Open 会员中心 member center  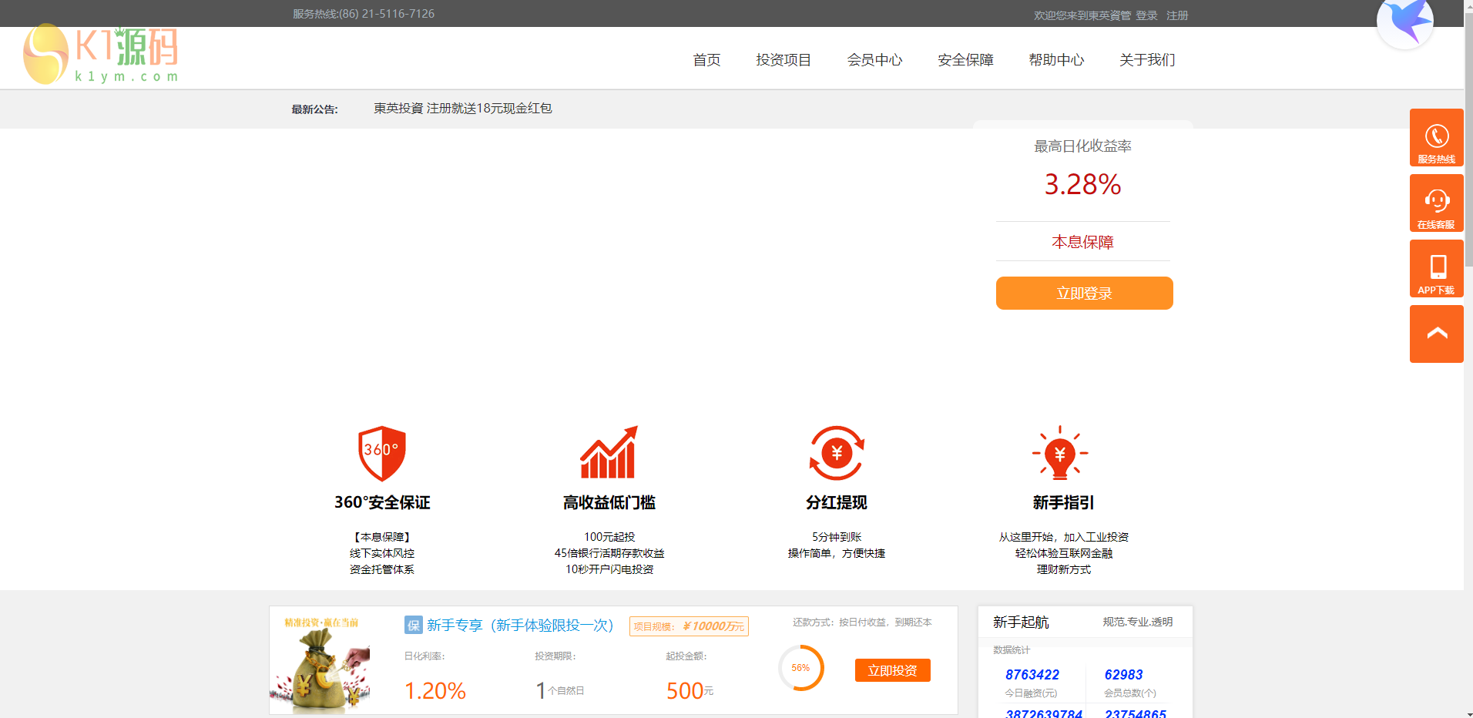(874, 60)
